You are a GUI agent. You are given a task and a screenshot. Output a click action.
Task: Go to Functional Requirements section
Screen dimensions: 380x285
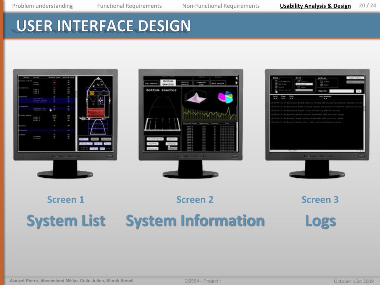tap(130, 6)
